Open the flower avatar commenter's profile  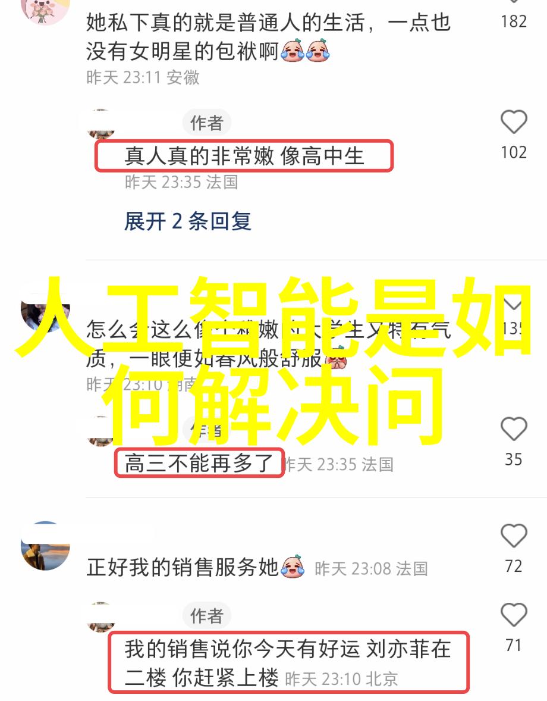pos(46,11)
